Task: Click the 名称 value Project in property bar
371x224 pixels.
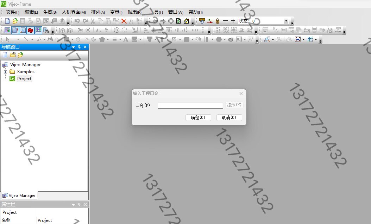Action: click(x=45, y=220)
